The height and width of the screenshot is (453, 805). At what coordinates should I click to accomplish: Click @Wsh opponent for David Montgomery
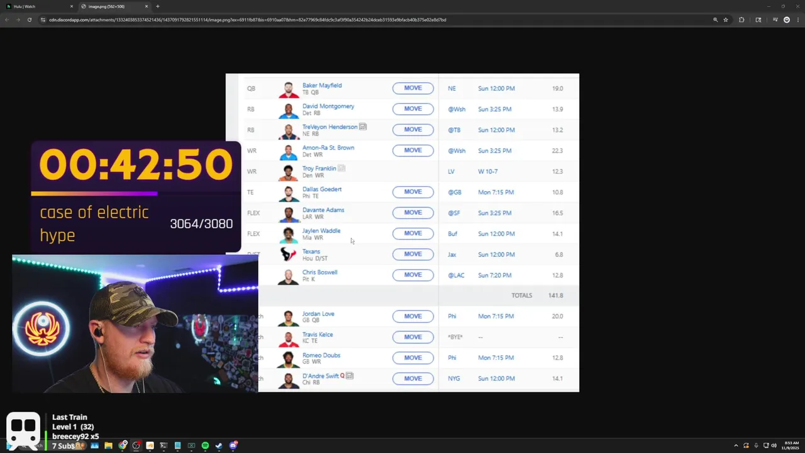tap(457, 109)
